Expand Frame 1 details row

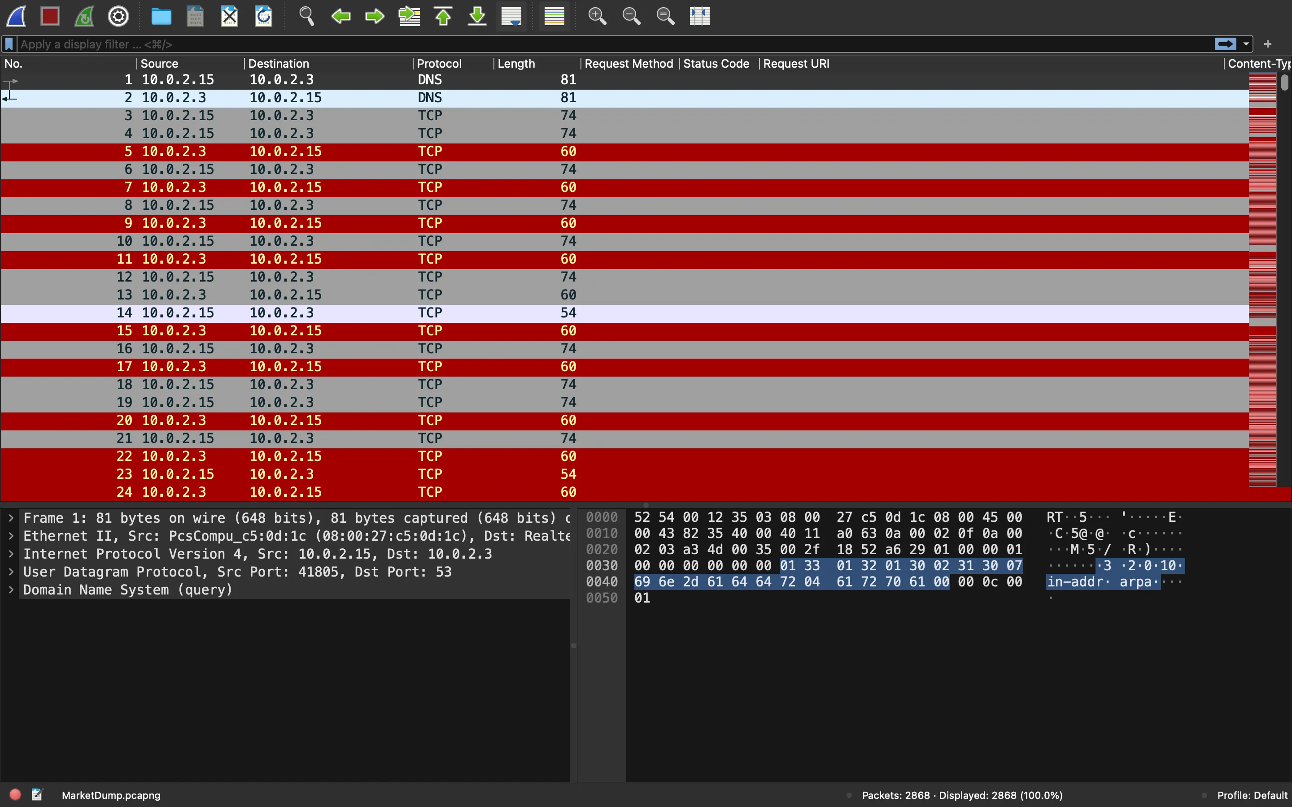(x=11, y=518)
